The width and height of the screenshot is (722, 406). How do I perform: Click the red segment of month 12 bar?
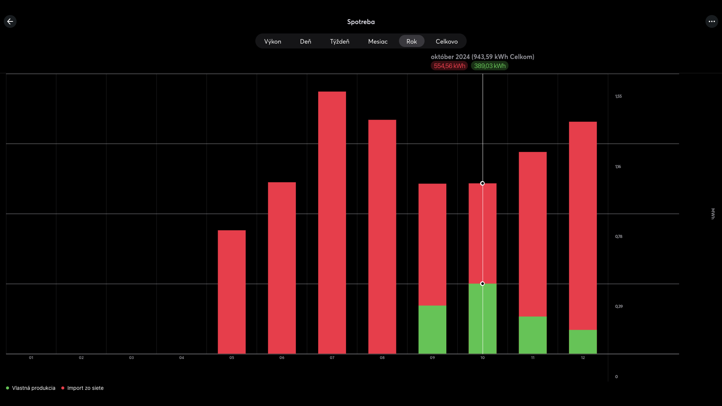coord(583,226)
